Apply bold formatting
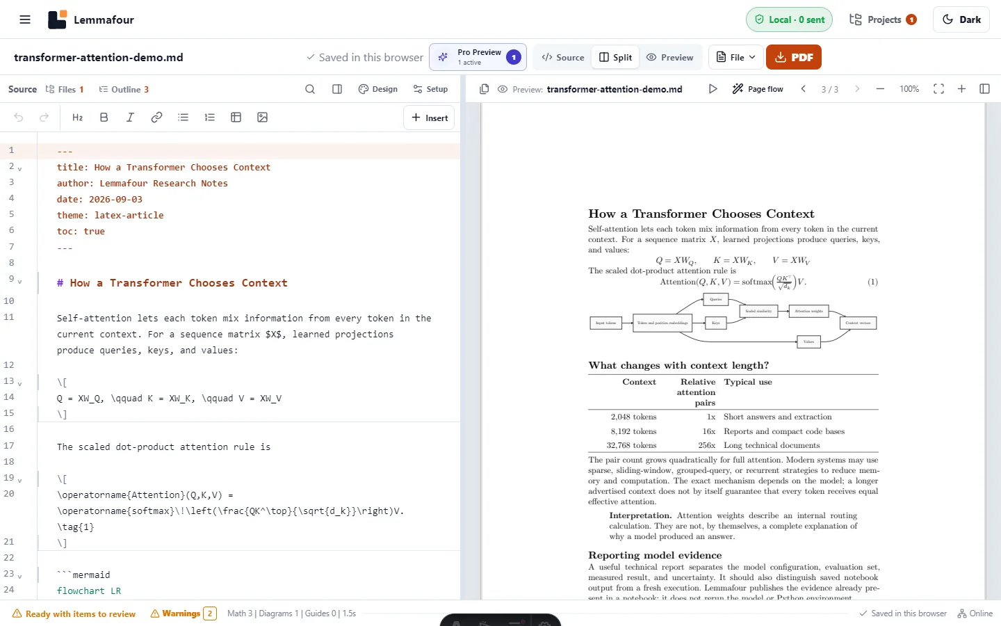This screenshot has width=1001, height=626. [104, 118]
